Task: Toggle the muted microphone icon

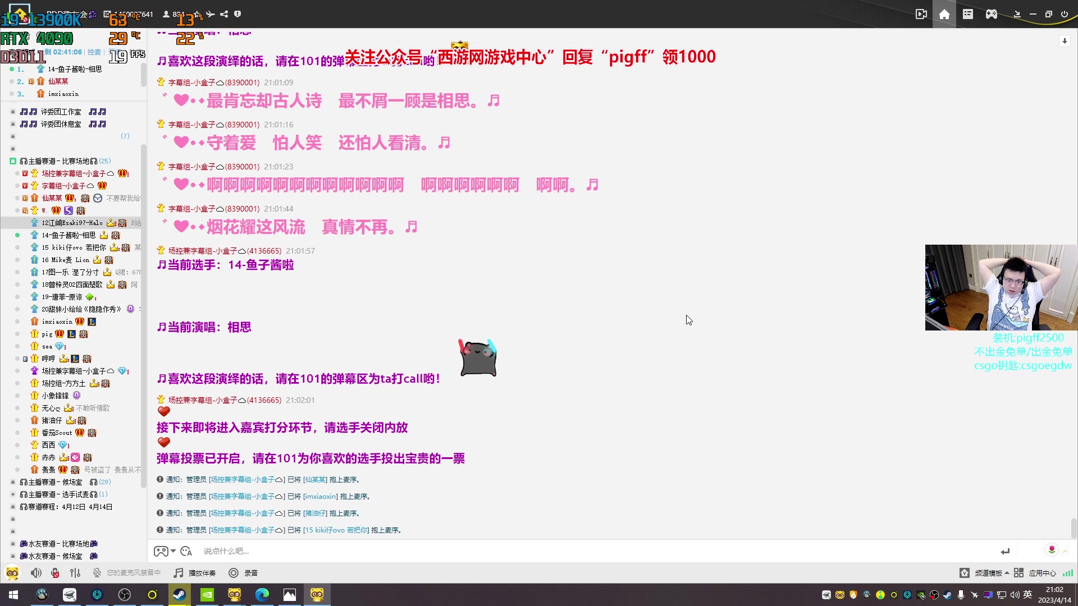Action: coord(97,573)
